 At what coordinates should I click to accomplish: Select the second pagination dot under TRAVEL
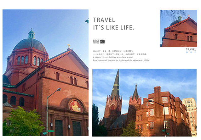pos(191,52)
